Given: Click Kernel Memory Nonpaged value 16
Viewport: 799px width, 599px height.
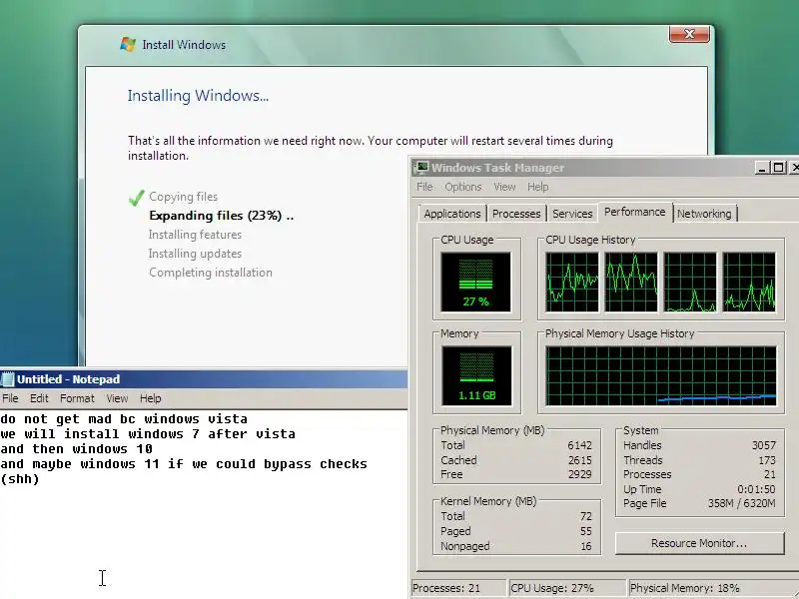Looking at the screenshot, I should 586,546.
